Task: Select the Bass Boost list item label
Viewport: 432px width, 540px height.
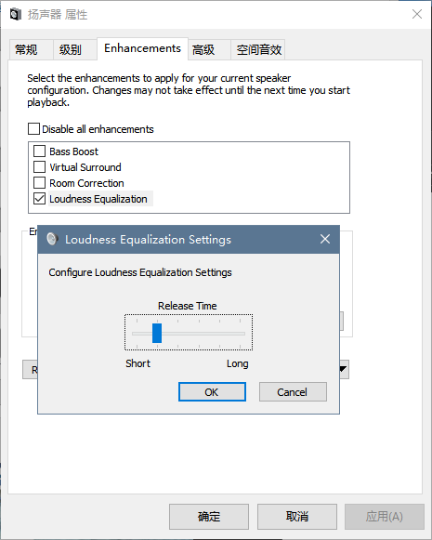Action: [73, 151]
